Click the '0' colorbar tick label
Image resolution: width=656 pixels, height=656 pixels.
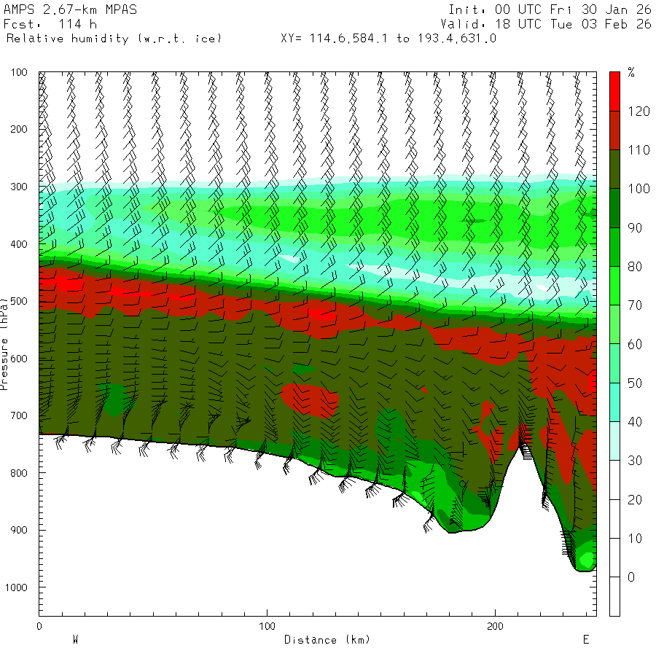tap(631, 577)
